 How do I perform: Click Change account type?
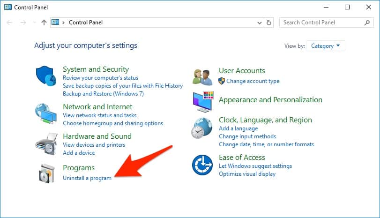click(253, 81)
